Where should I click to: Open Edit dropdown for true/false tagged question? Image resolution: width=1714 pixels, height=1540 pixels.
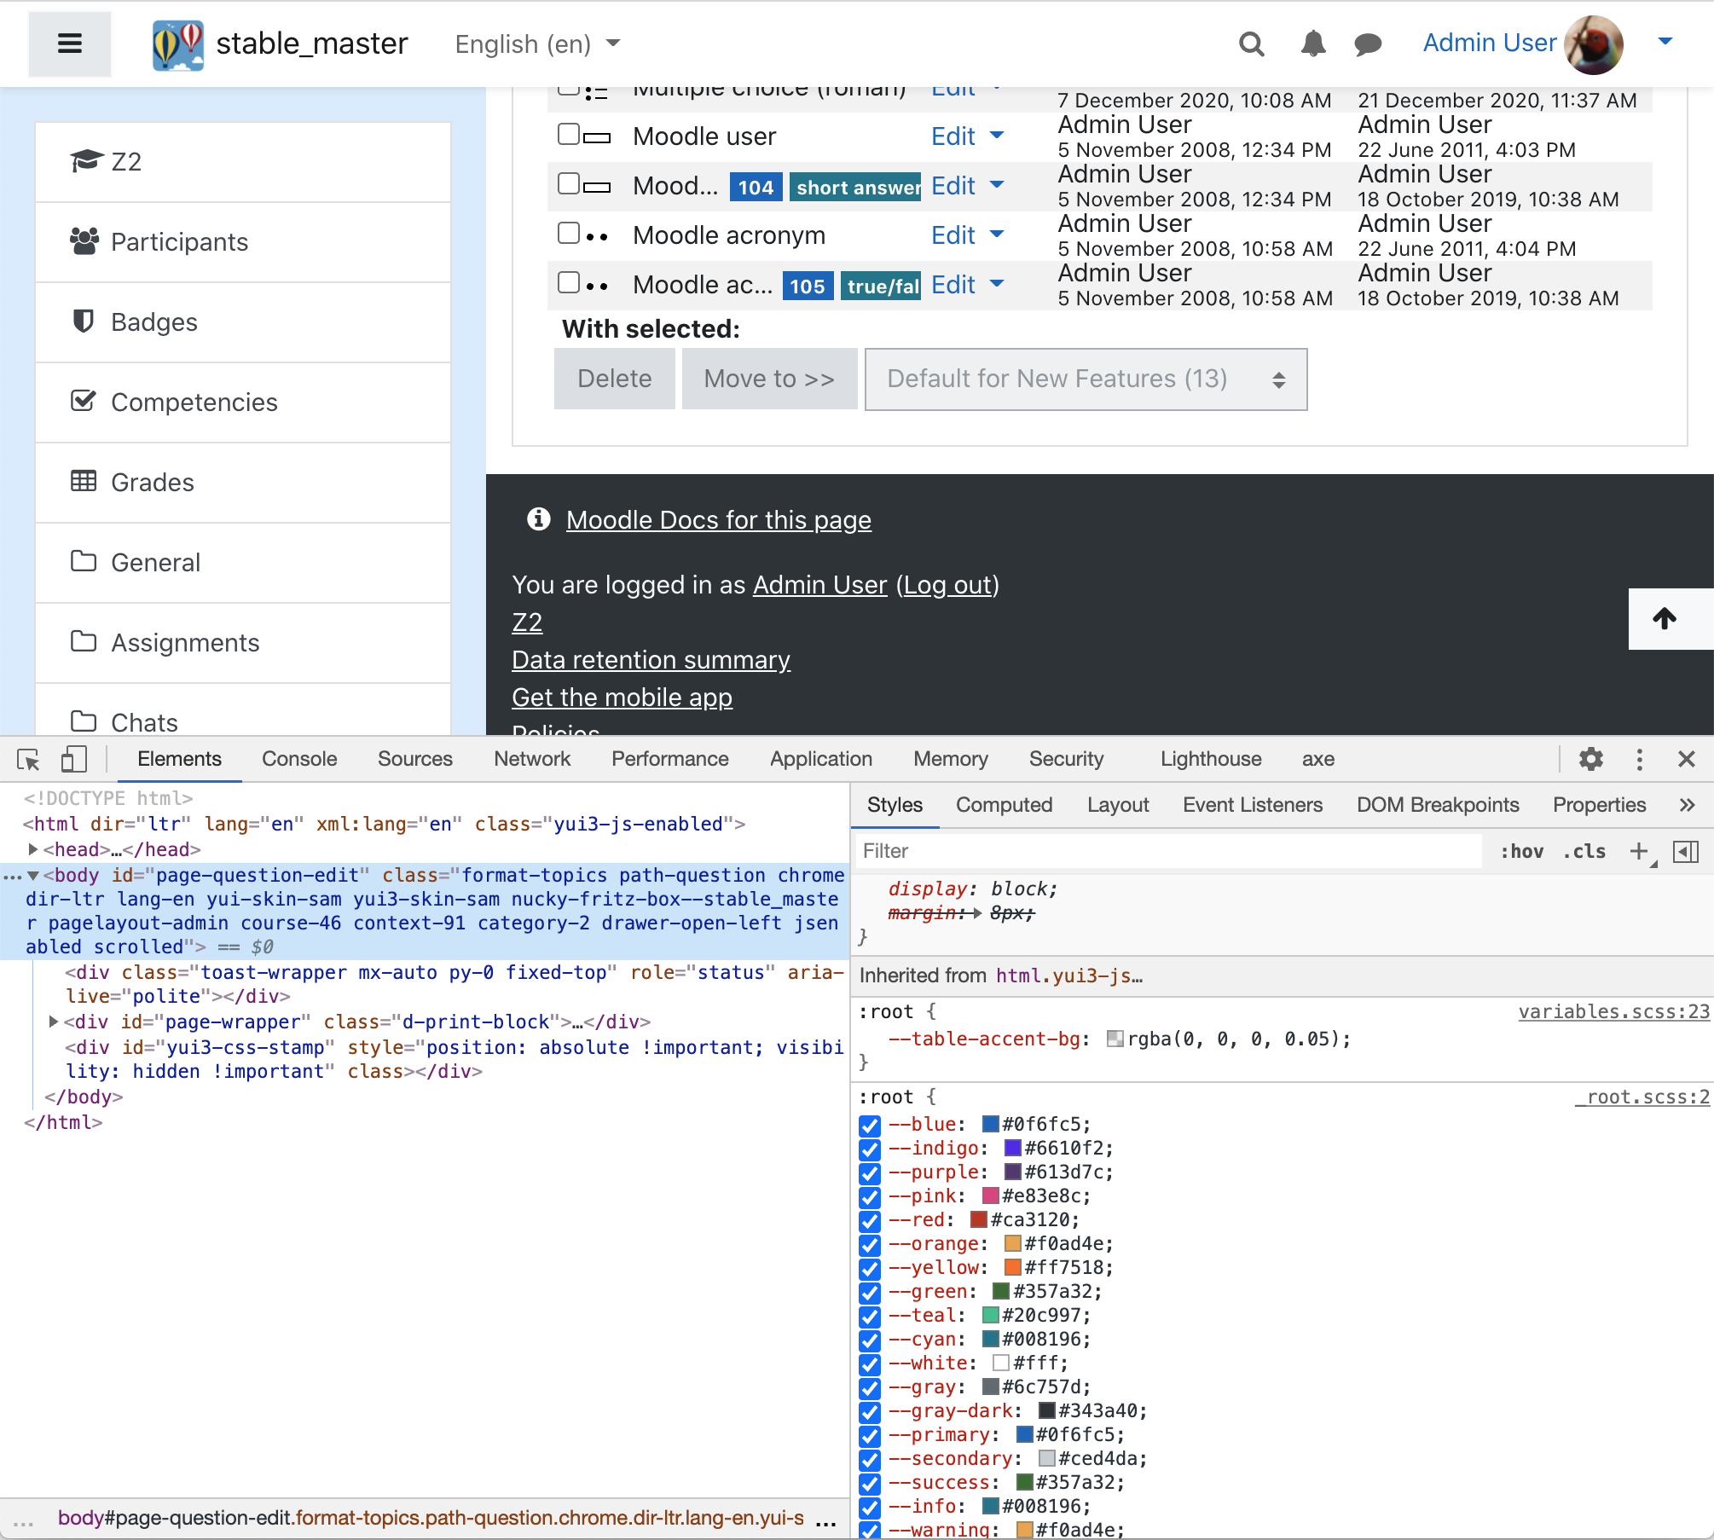click(x=968, y=285)
